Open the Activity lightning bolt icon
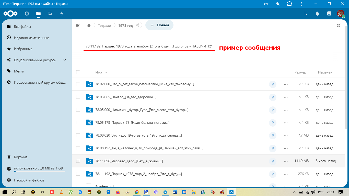349x196 pixels. tap(62, 14)
